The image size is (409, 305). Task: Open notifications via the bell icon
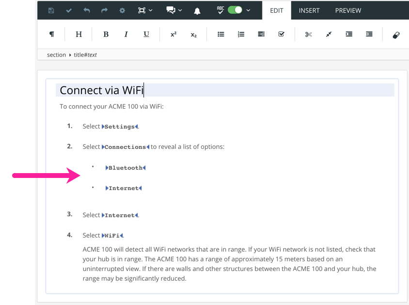point(197,10)
